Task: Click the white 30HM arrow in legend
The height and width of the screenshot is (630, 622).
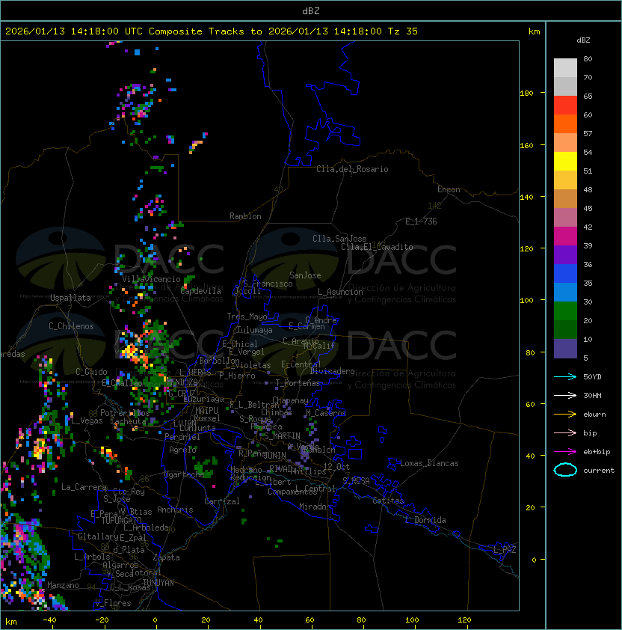Action: (565, 395)
